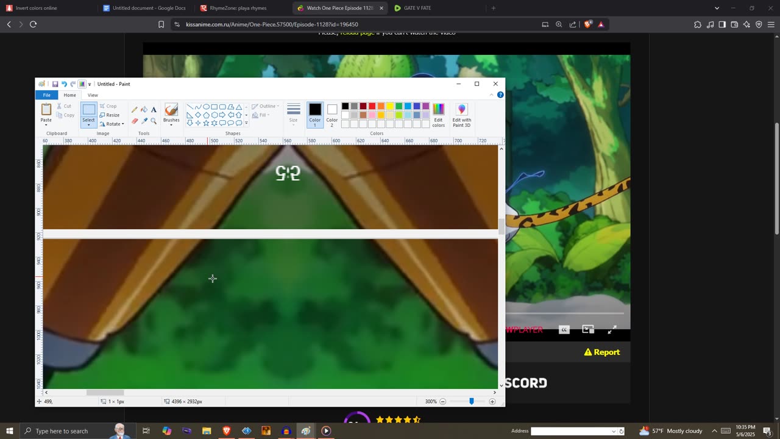Open Edit colors dialog

pos(439,115)
